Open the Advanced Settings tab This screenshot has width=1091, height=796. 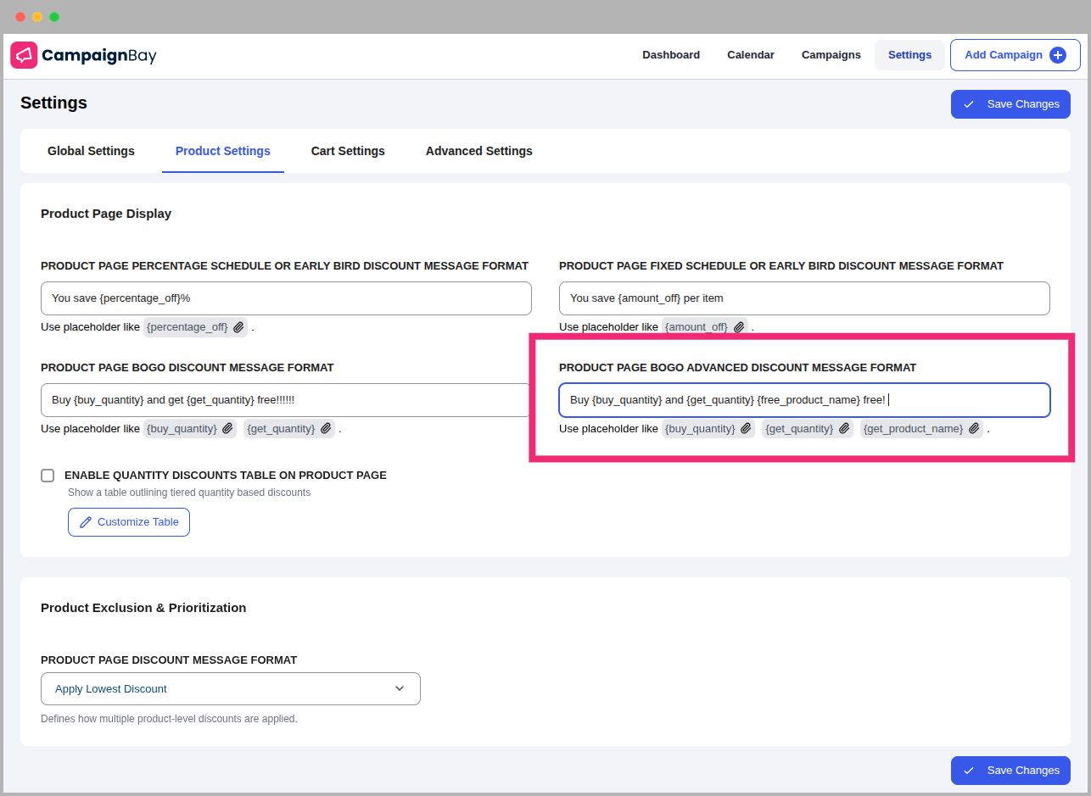point(478,151)
